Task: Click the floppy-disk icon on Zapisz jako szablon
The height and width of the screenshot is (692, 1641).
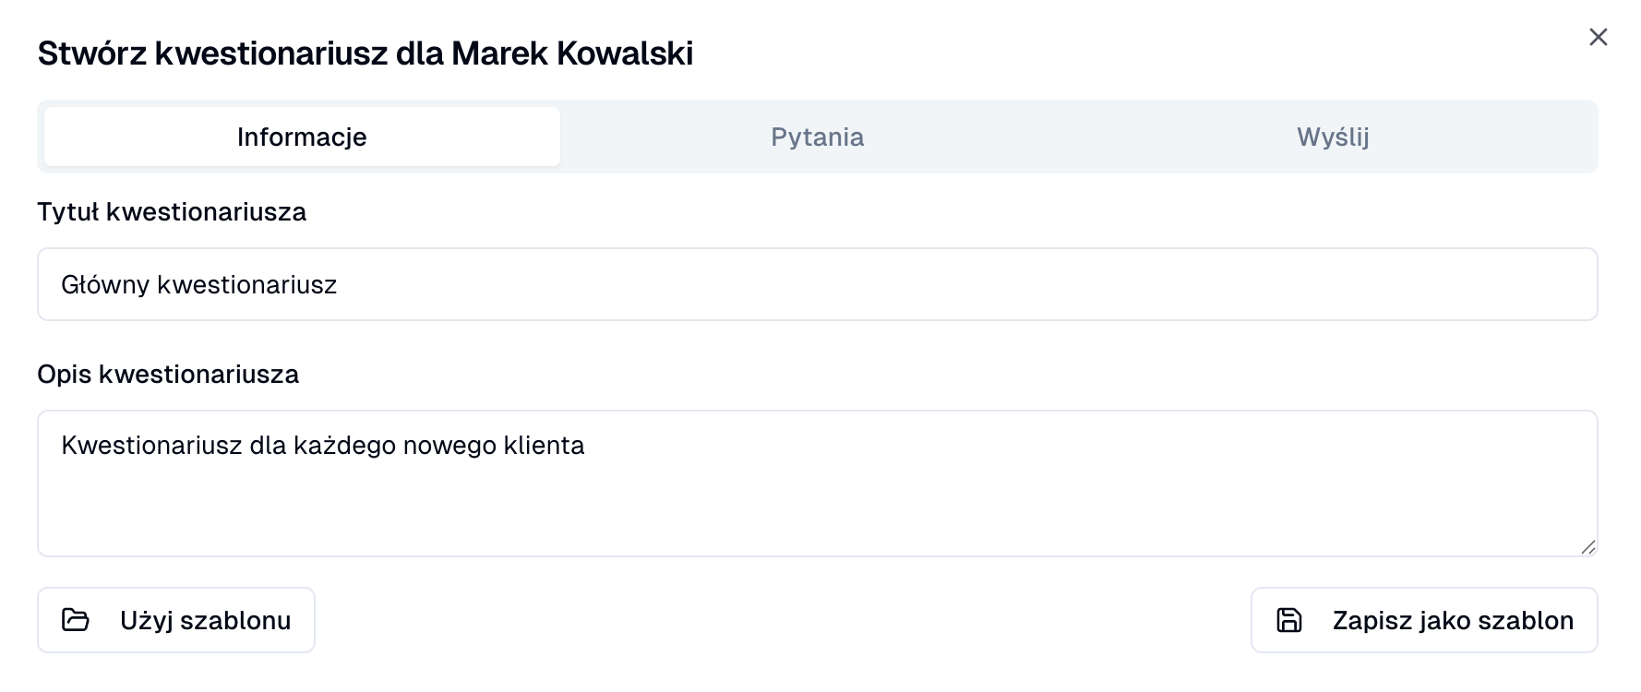Action: pyautogui.click(x=1290, y=620)
